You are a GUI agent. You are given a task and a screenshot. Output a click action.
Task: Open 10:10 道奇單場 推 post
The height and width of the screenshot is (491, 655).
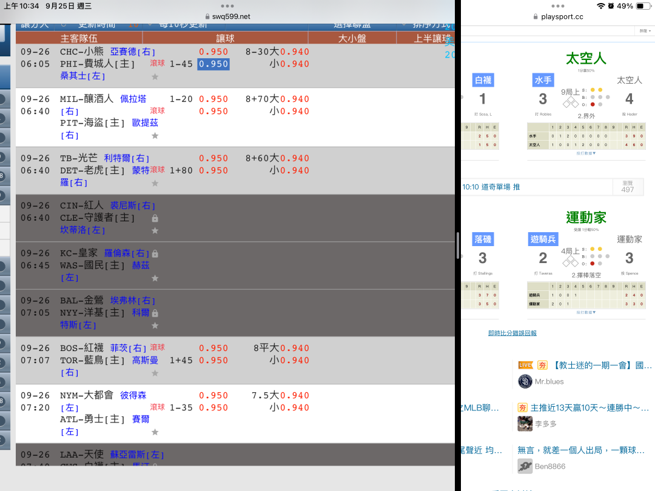tap(491, 187)
